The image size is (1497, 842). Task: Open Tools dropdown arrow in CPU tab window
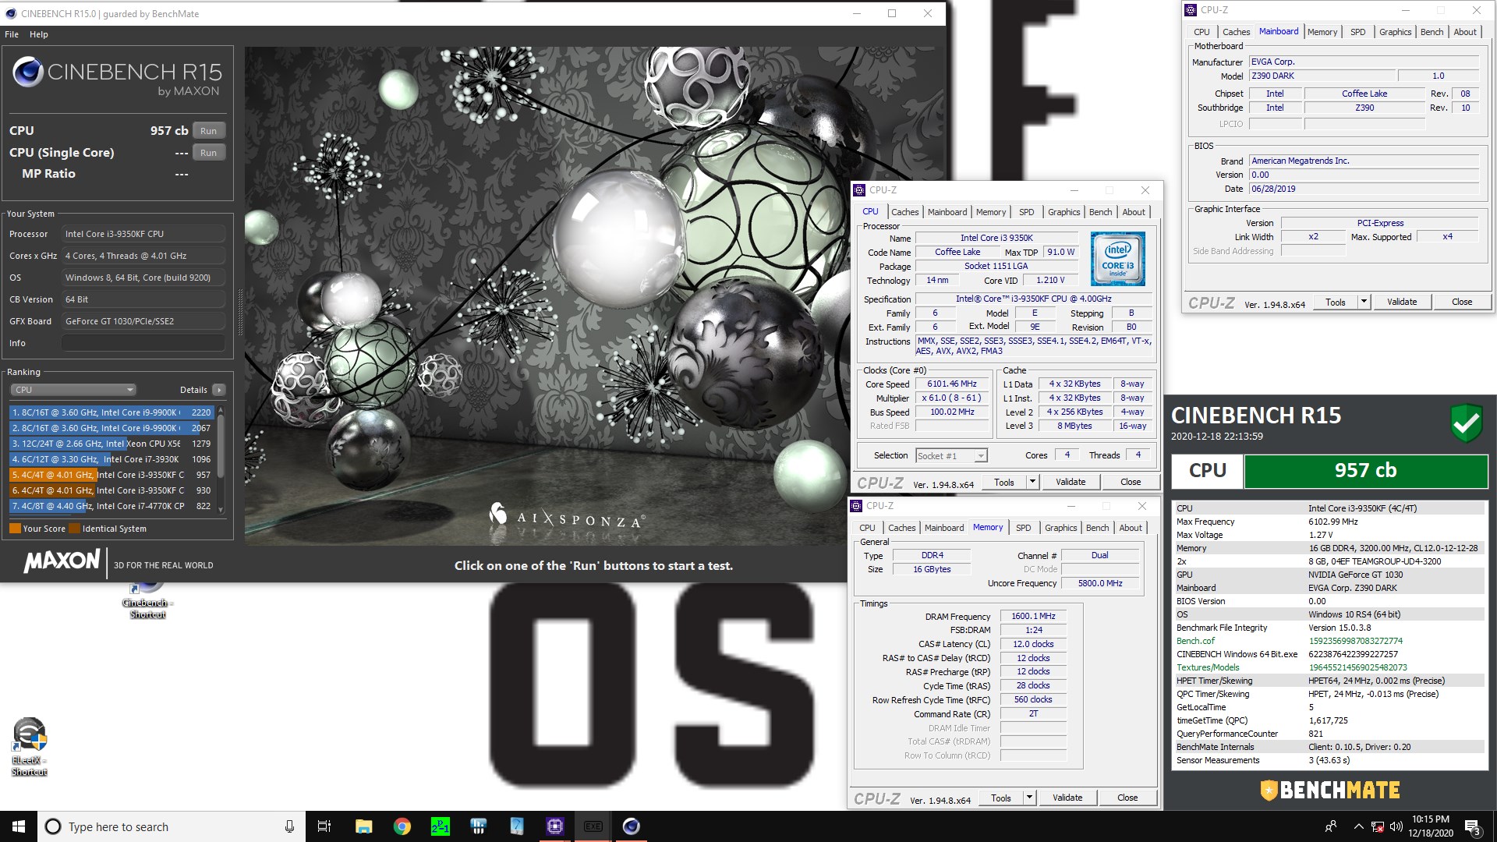(1033, 482)
